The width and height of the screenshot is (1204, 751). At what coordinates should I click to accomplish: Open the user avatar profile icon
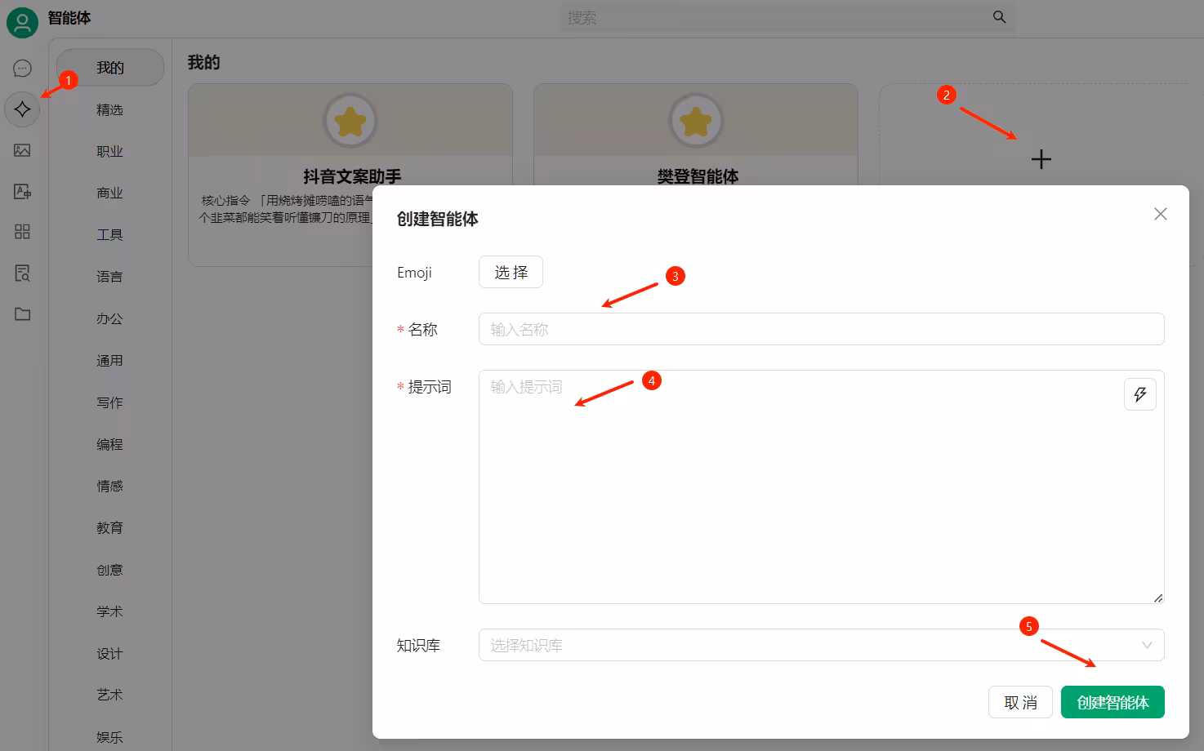tap(22, 22)
